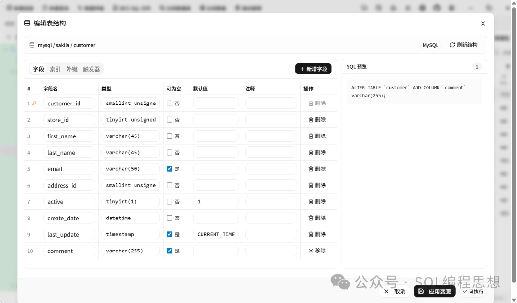517x303 pixels.
Task: Remove the new comment field
Action: coord(317,251)
